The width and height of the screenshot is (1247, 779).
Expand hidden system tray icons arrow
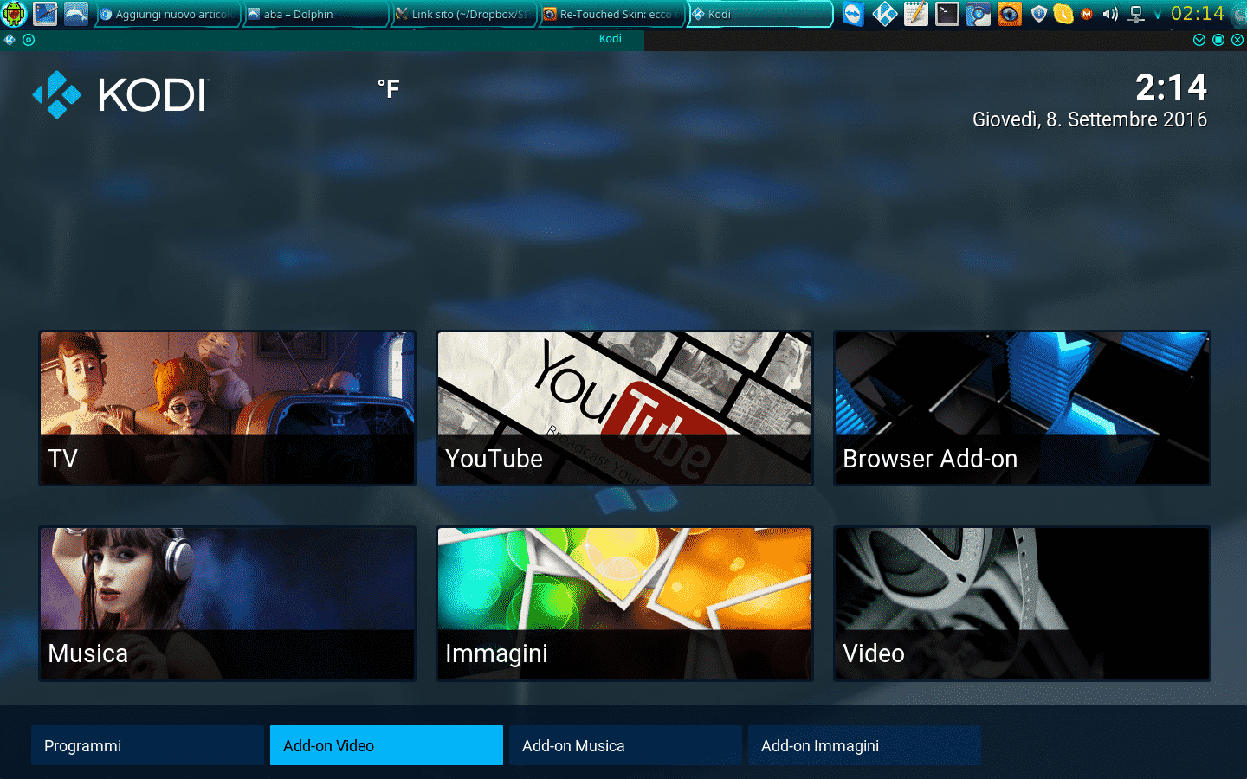pyautogui.click(x=1157, y=14)
